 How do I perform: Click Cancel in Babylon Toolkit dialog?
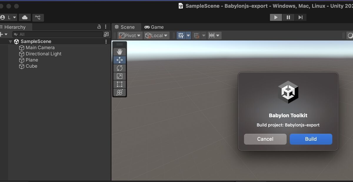tap(265, 139)
